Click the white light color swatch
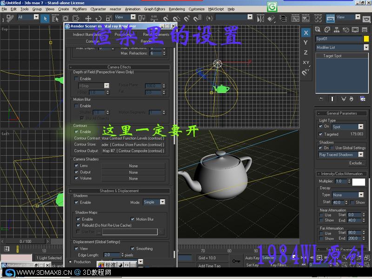The width and height of the screenshot is (372, 279). pyautogui.click(x=359, y=181)
